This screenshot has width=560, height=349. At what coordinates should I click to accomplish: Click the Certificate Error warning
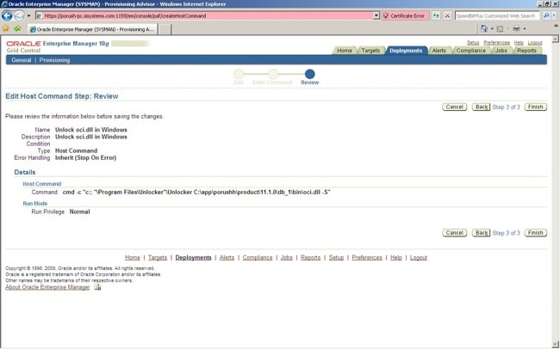404,16
